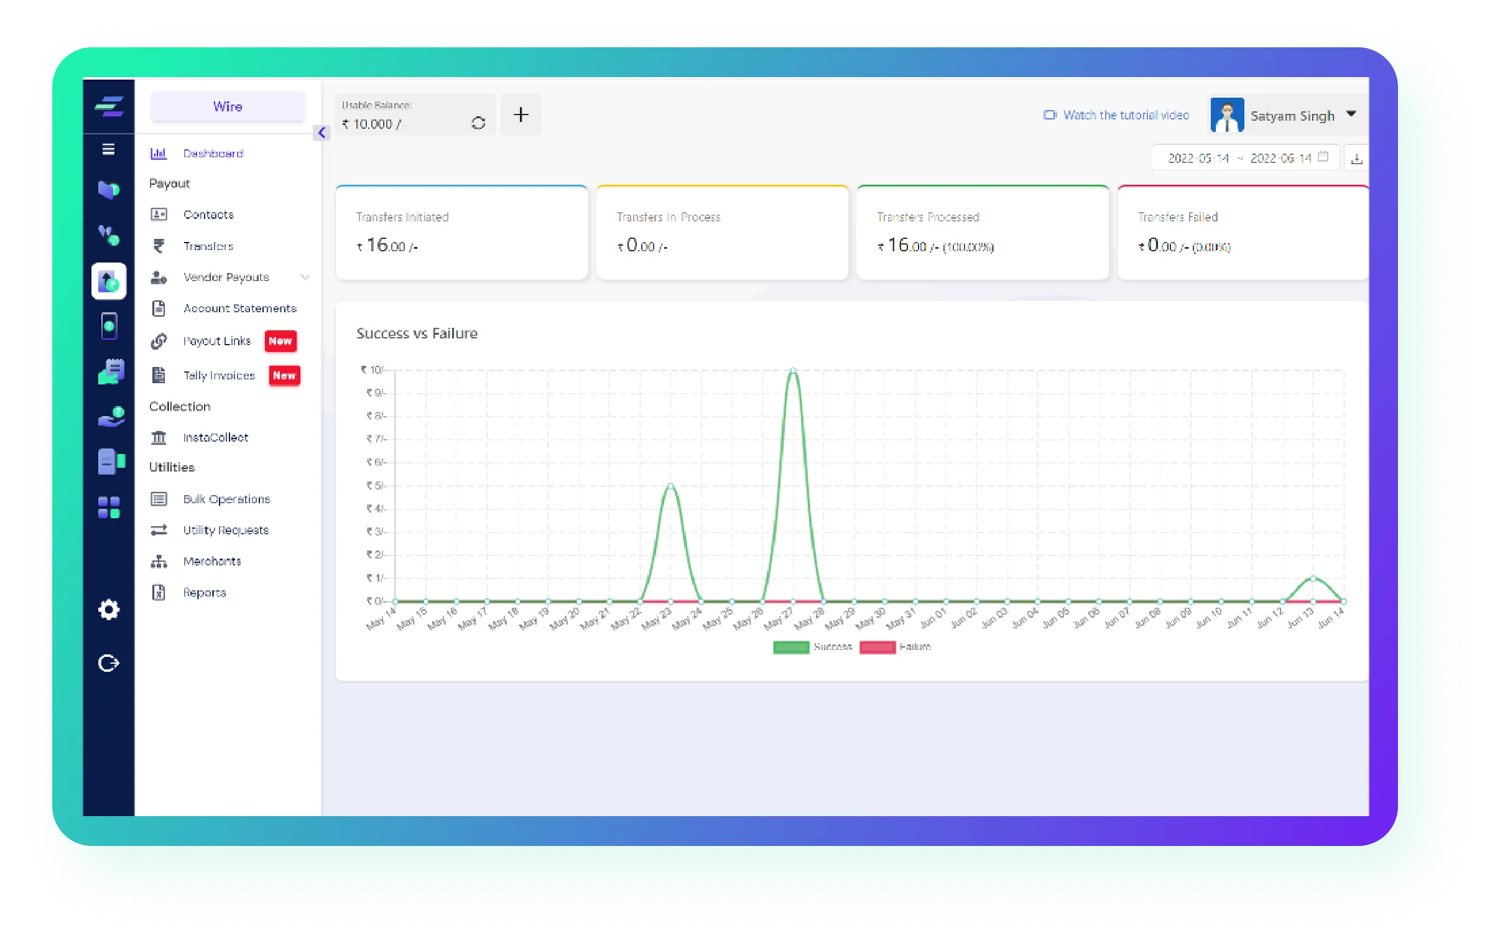This screenshot has width=1495, height=948.
Task: Click the refresh balance icon
Action: [478, 123]
